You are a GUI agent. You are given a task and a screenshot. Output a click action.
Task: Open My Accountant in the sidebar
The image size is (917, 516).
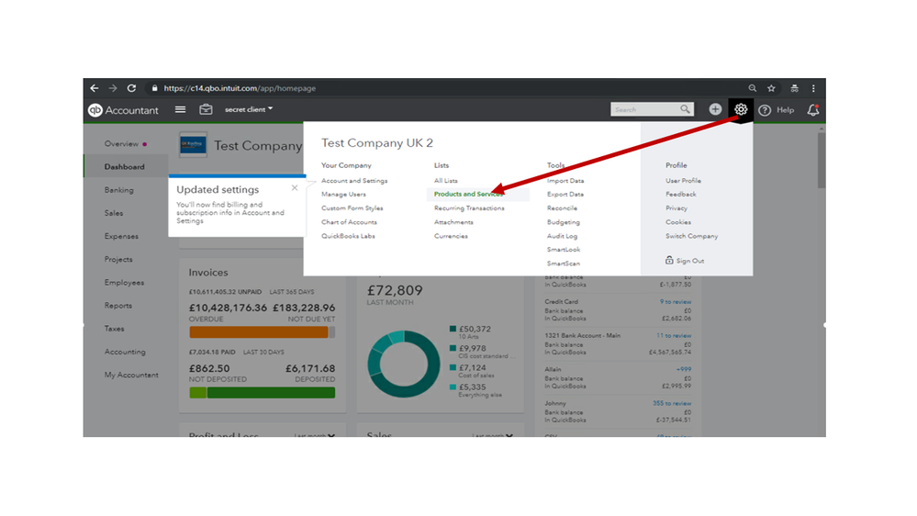coord(131,375)
